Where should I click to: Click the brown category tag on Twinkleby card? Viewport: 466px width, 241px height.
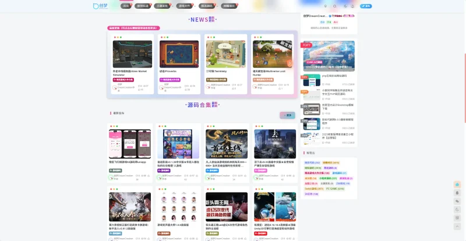click(217, 80)
